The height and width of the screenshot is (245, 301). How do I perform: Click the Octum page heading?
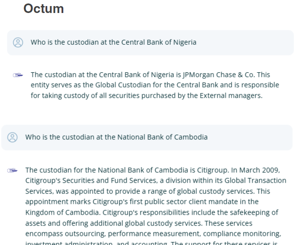tap(44, 9)
